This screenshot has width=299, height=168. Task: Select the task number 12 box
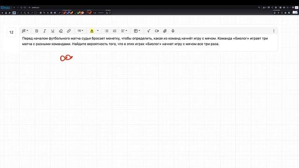(x=11, y=32)
